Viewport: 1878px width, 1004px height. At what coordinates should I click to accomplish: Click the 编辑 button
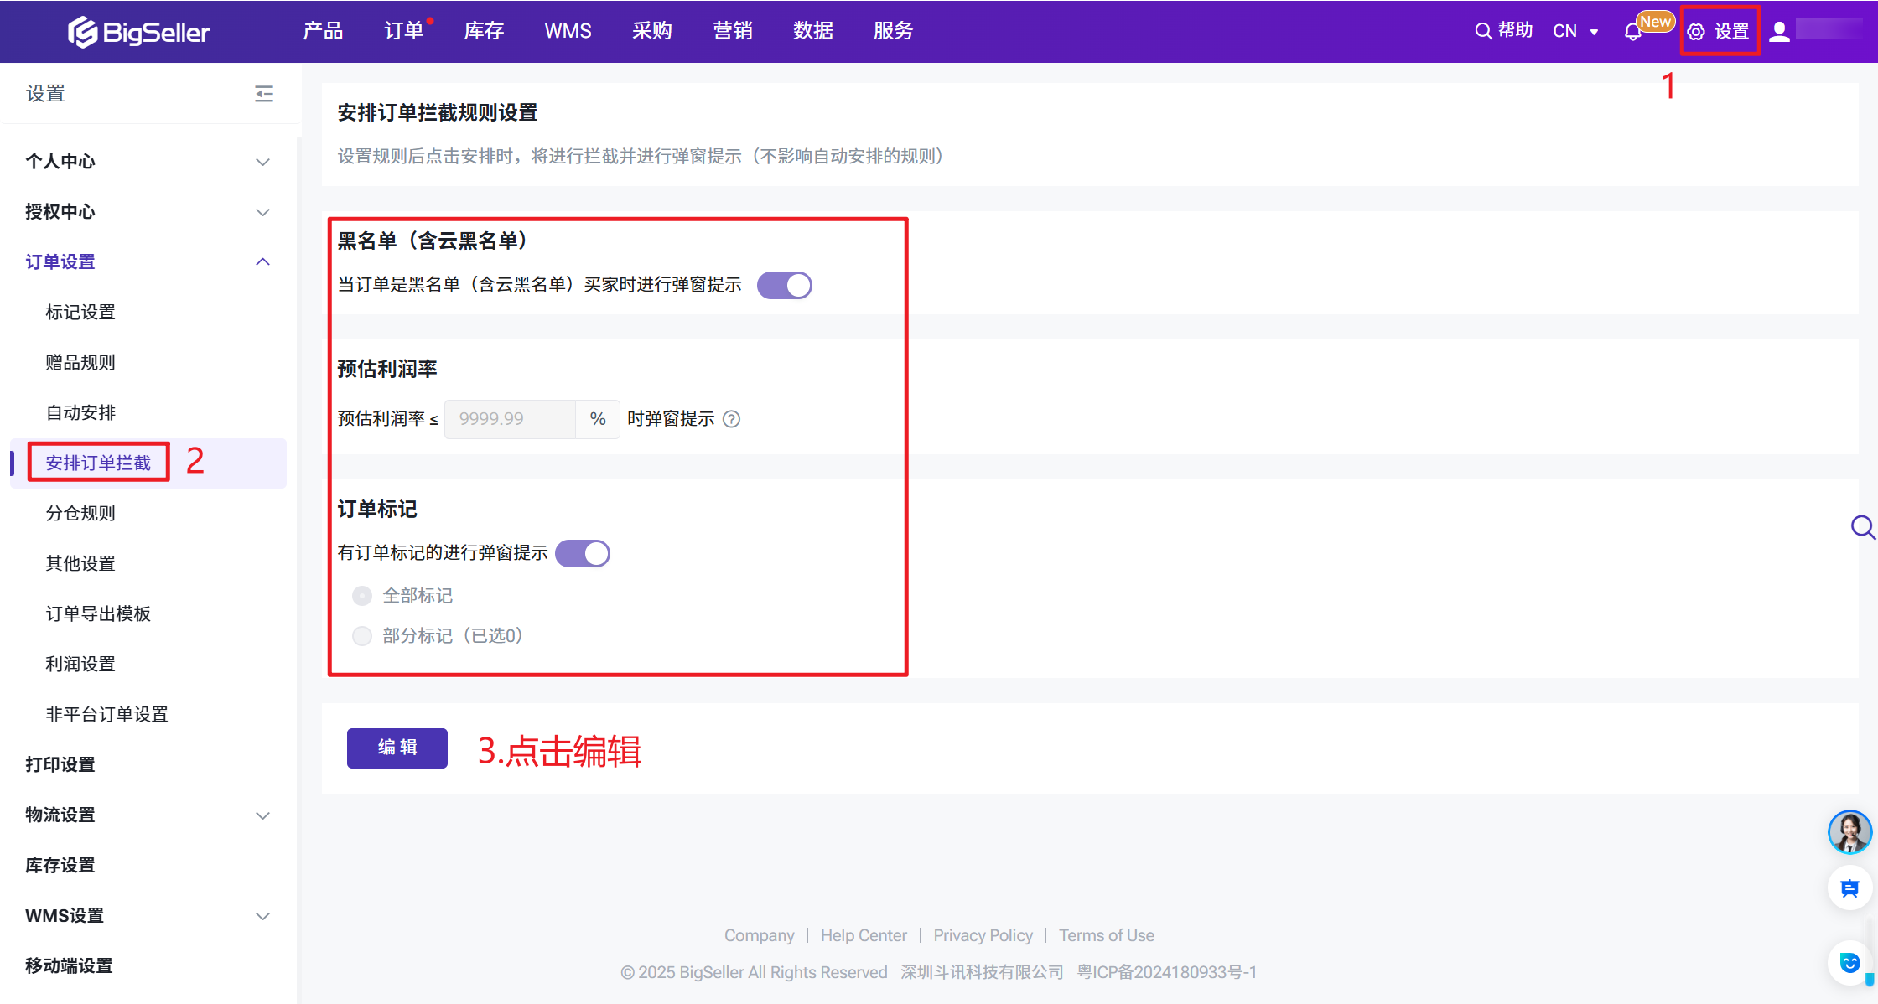pyautogui.click(x=397, y=748)
